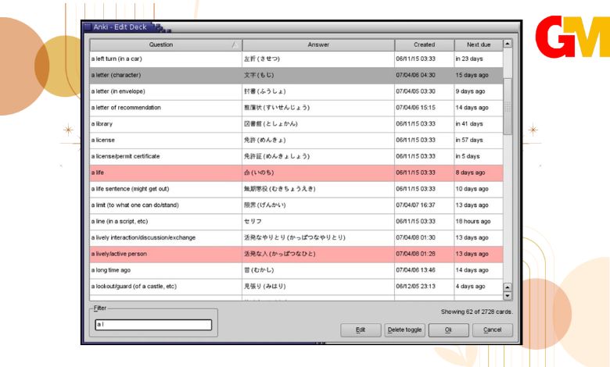Click the 'in 23 days' due cell

coord(479,59)
